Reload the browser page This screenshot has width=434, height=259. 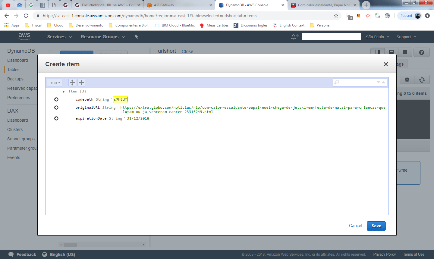click(26, 16)
